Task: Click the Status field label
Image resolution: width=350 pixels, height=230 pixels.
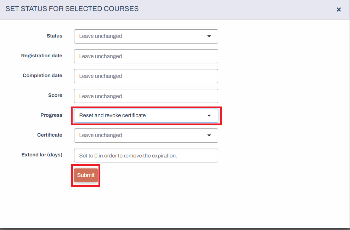Action: 55,36
